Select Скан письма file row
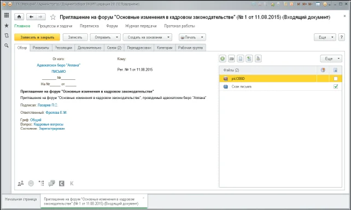The height and width of the screenshot is (210, 351). [280, 86]
